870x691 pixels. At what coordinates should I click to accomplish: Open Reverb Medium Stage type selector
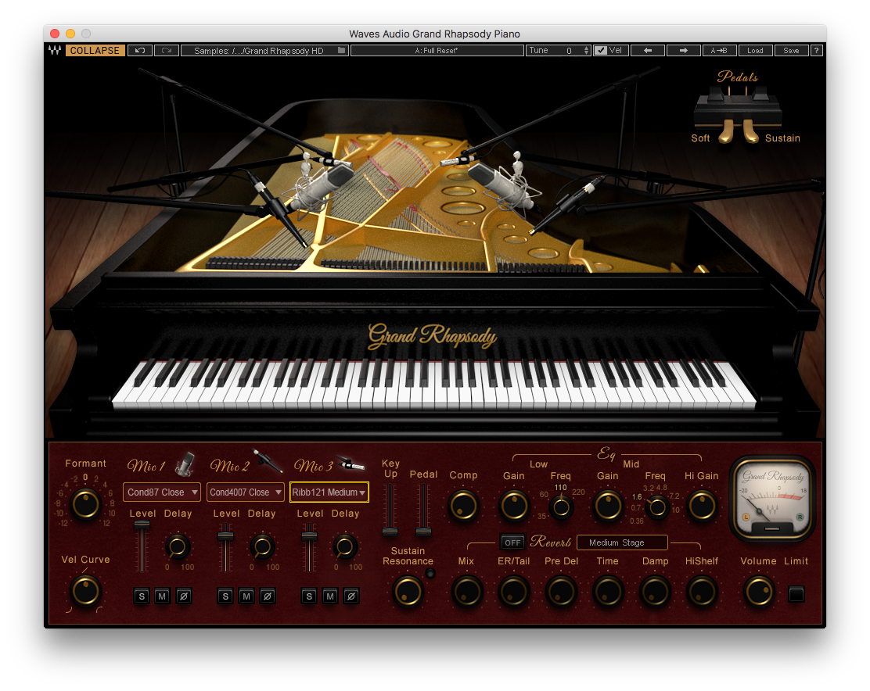pos(622,542)
